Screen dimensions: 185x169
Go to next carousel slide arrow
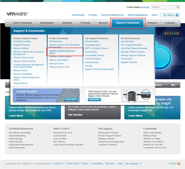tap(177, 33)
